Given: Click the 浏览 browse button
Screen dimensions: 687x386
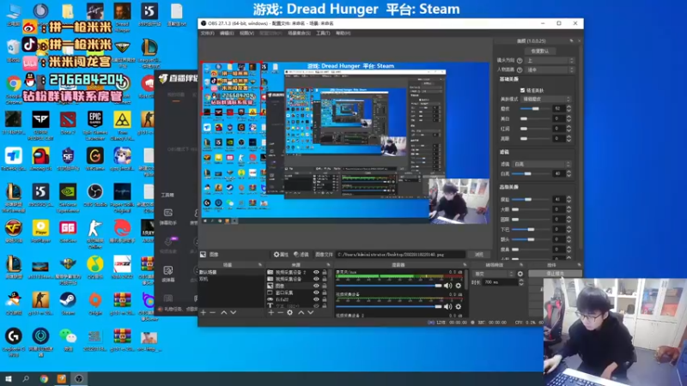Looking at the screenshot, I should [479, 254].
